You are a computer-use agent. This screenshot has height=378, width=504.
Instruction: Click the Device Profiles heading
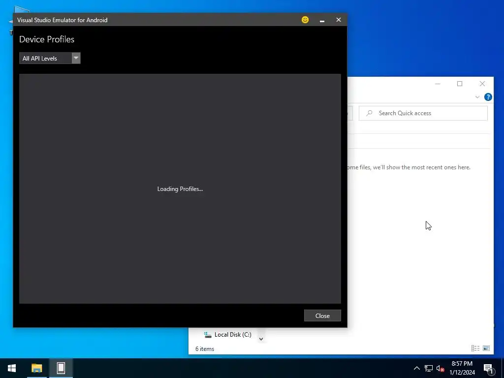pos(47,39)
